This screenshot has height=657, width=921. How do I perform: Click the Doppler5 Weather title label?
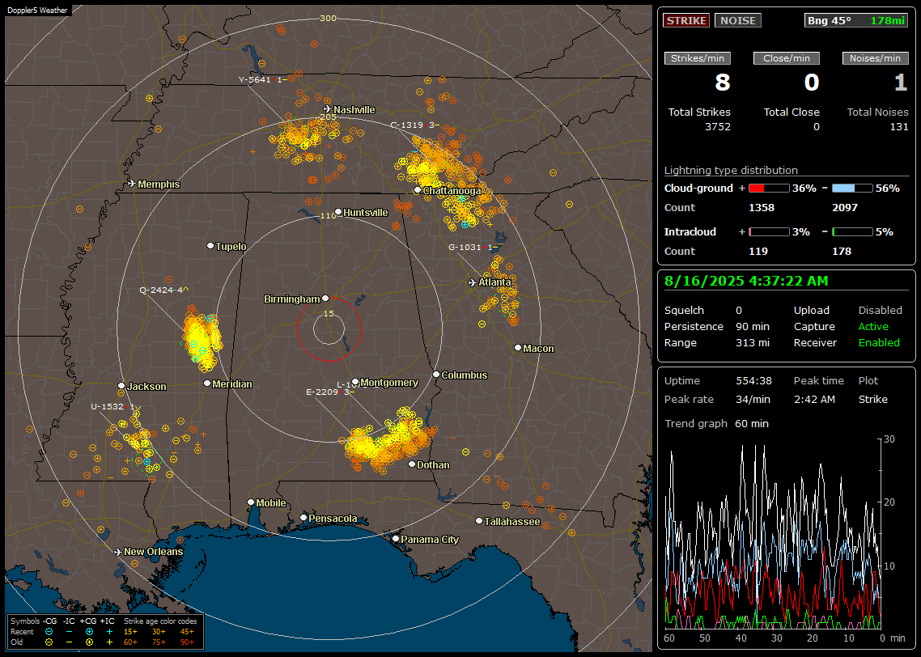(x=37, y=10)
